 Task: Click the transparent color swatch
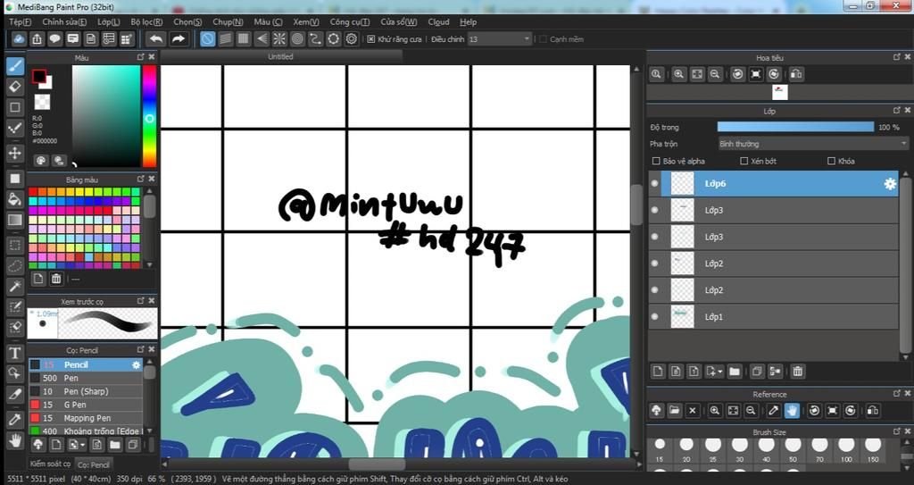(42, 102)
